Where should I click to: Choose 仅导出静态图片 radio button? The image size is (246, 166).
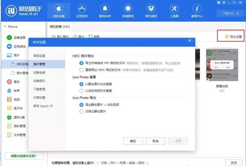pyautogui.click(x=81, y=112)
